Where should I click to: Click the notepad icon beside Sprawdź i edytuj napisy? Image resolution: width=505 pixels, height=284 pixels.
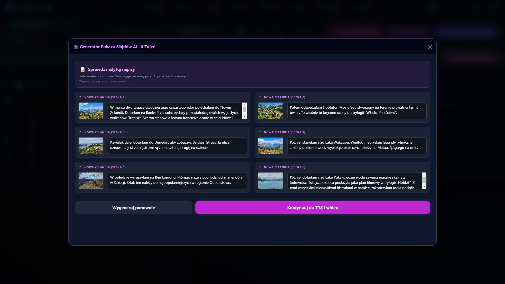pos(83,69)
